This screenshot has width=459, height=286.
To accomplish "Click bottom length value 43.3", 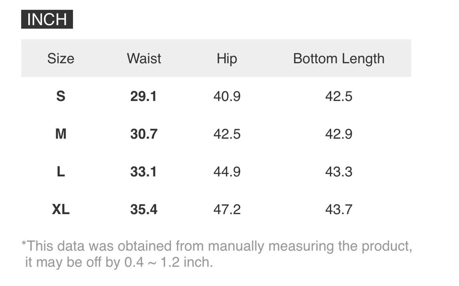I will (339, 172).
